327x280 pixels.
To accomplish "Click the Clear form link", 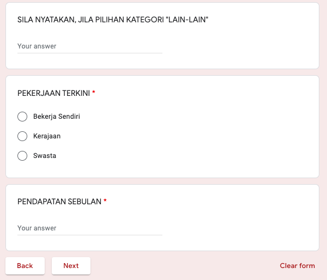I will pos(297,266).
